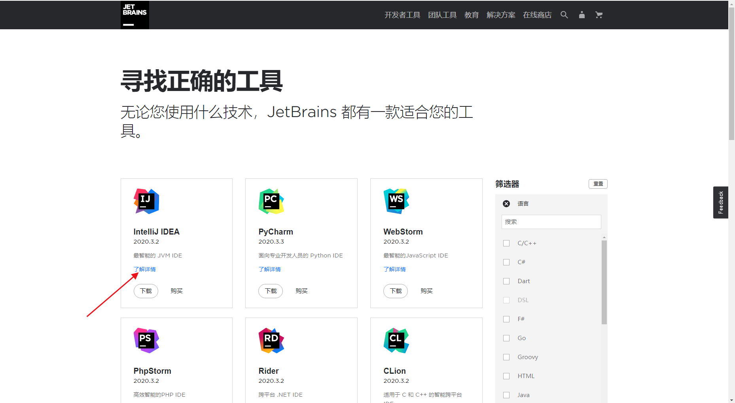Open the 解决方案 menu

[x=501, y=15]
